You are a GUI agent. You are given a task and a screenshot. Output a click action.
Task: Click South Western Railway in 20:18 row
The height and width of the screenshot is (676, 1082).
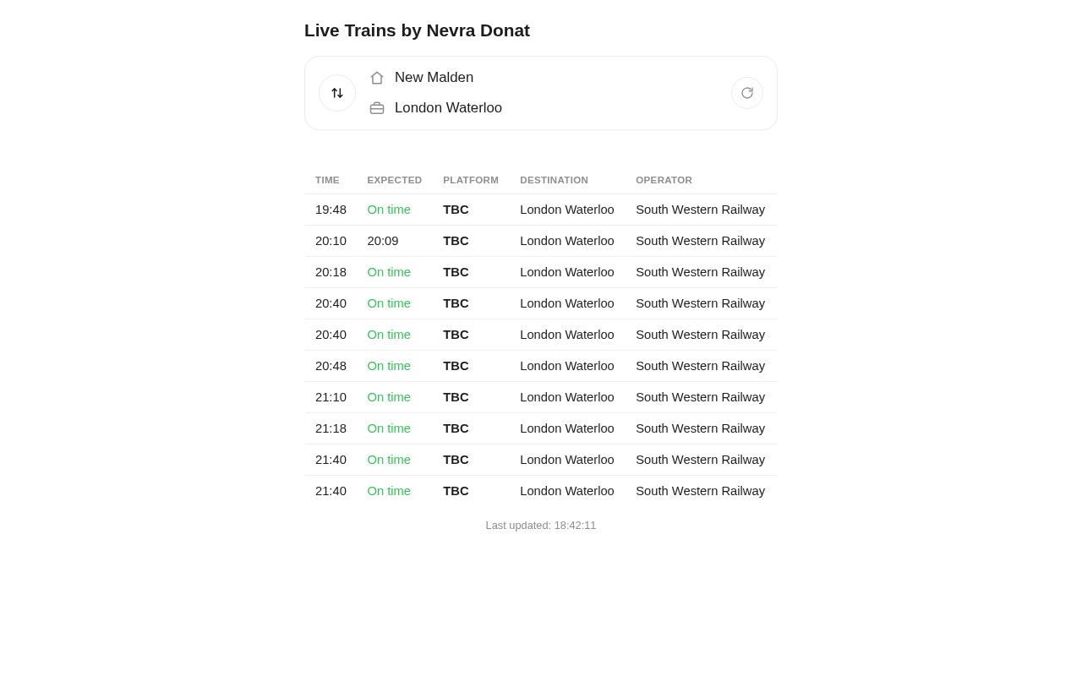pos(700,272)
